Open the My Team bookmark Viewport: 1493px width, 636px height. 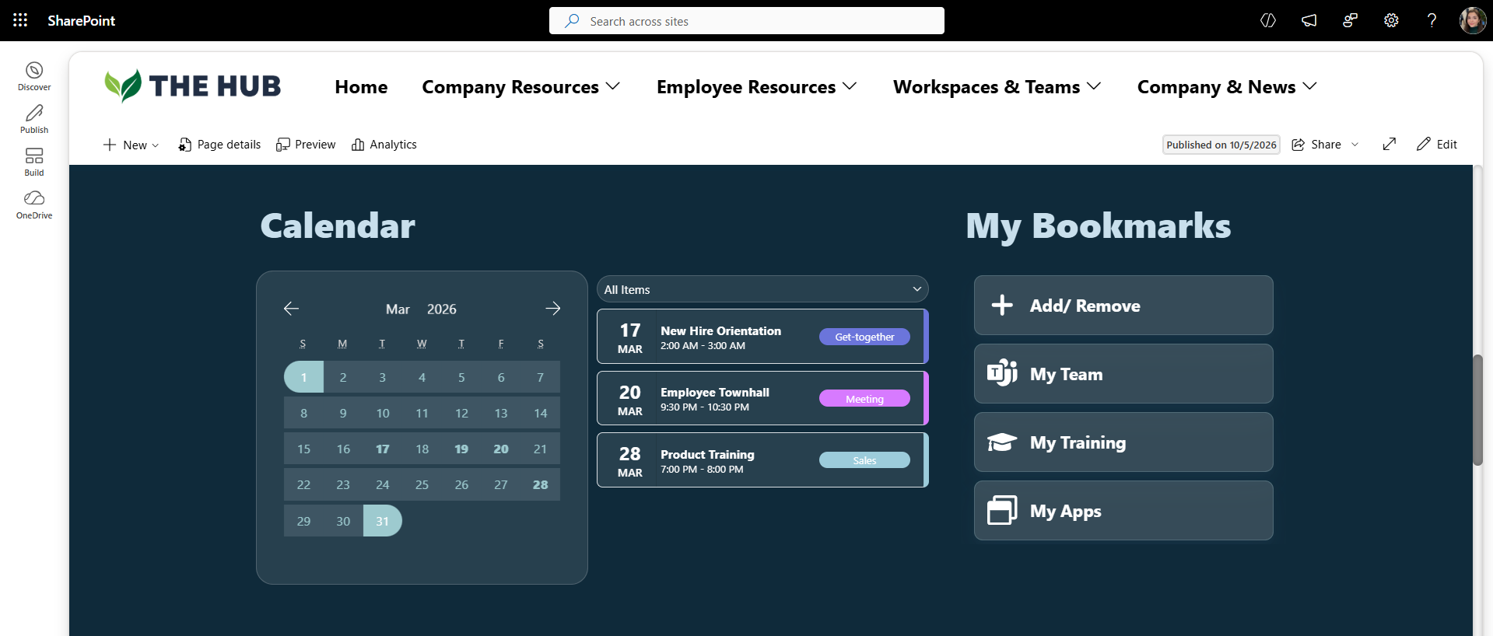(x=1123, y=374)
